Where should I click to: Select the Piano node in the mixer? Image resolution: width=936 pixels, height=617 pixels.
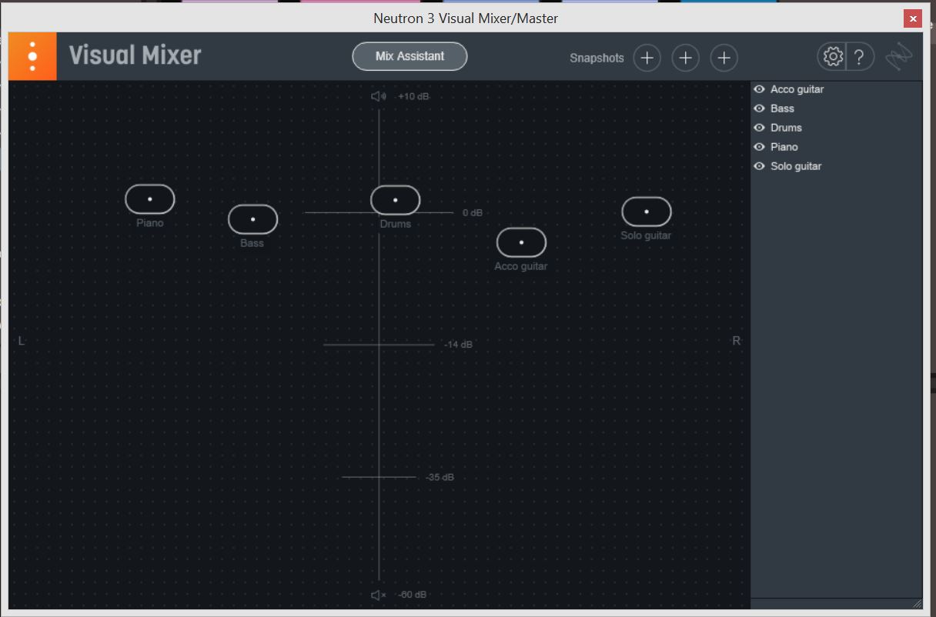tap(150, 198)
